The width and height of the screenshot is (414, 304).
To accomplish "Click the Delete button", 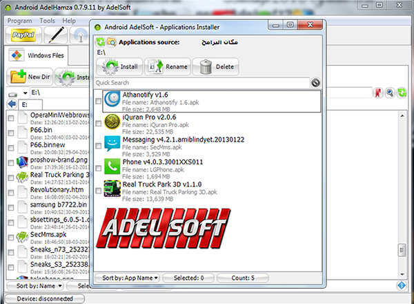I will click(x=216, y=66).
